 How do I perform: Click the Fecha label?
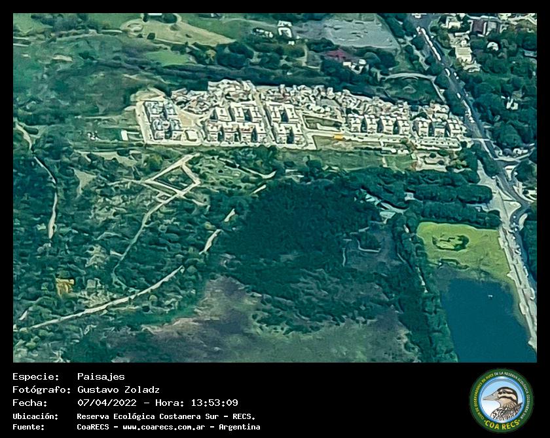tap(29, 403)
